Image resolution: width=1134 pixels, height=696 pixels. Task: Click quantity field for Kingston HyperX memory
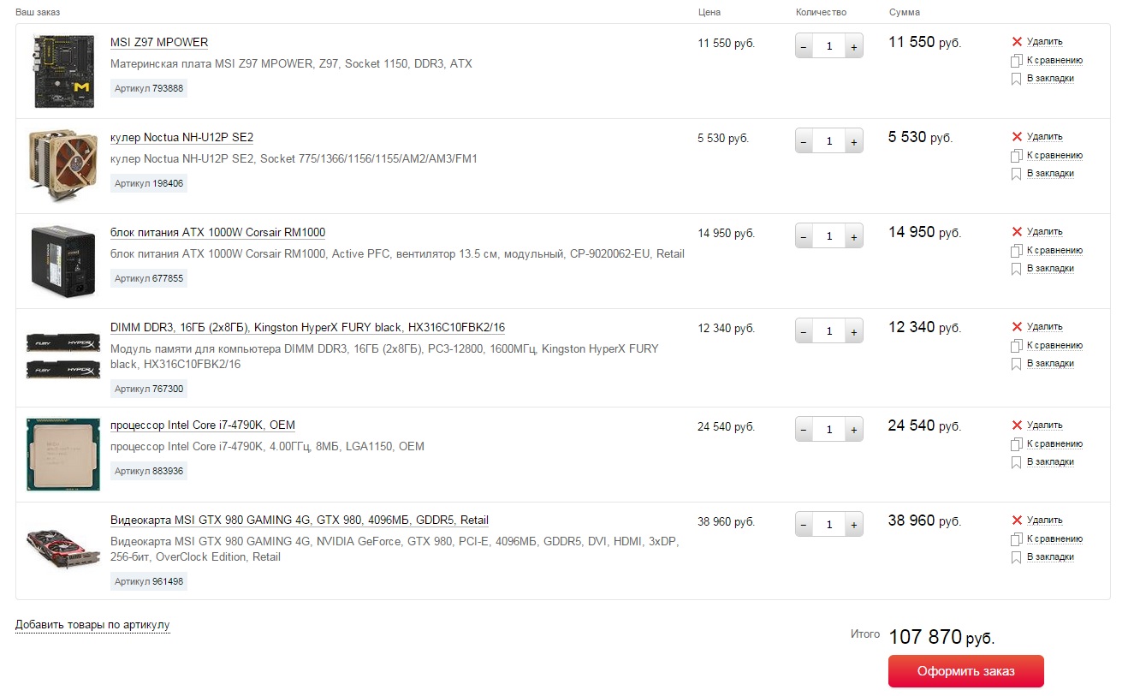[x=828, y=331]
